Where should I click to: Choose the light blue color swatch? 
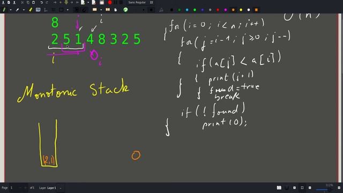click(187, 10)
